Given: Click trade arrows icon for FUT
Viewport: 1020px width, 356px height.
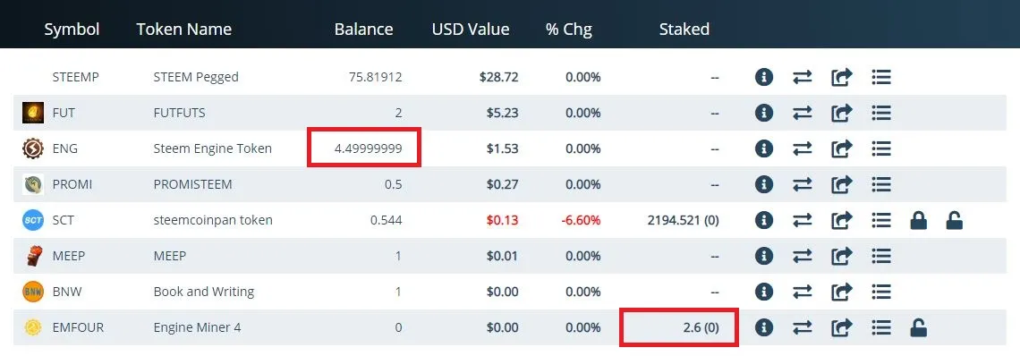Looking at the screenshot, I should (x=802, y=113).
